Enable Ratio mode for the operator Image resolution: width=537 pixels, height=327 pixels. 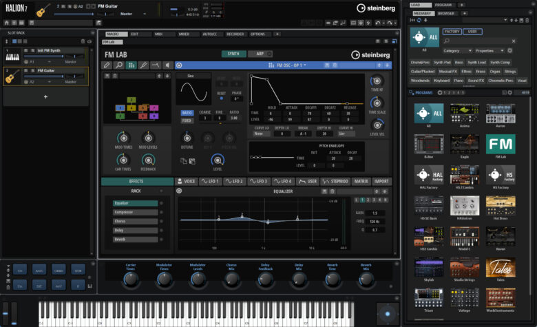tap(187, 113)
